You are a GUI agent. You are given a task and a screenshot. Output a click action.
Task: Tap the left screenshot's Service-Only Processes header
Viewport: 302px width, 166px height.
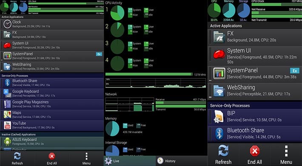[52, 76]
